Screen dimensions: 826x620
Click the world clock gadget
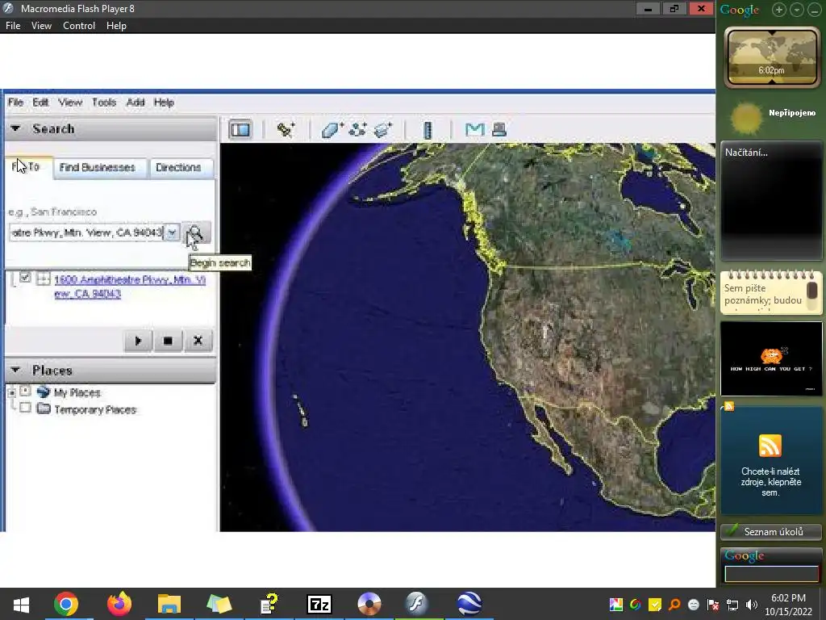(x=772, y=57)
